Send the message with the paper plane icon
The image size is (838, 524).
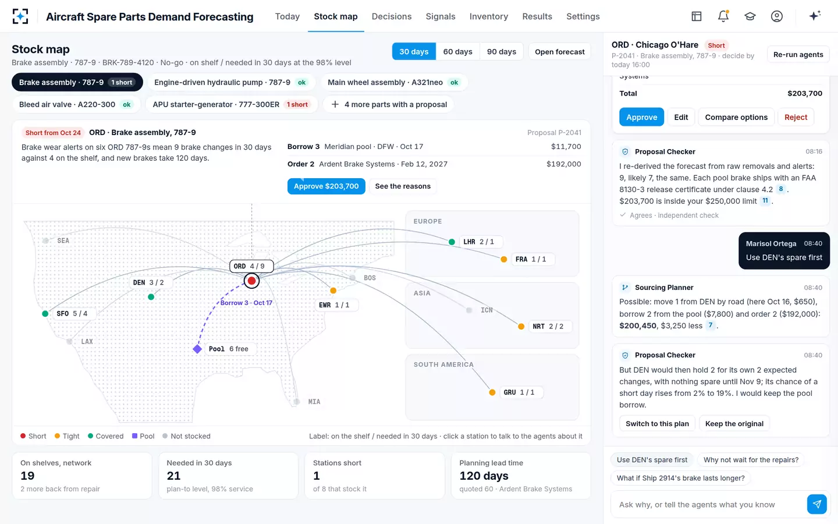tap(817, 504)
